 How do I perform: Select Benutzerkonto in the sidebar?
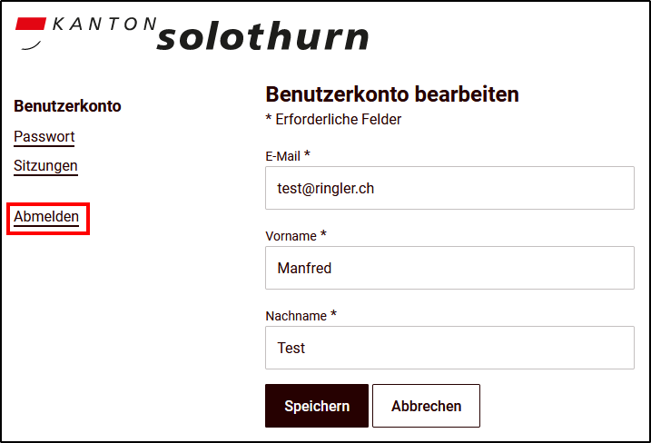[x=67, y=106]
